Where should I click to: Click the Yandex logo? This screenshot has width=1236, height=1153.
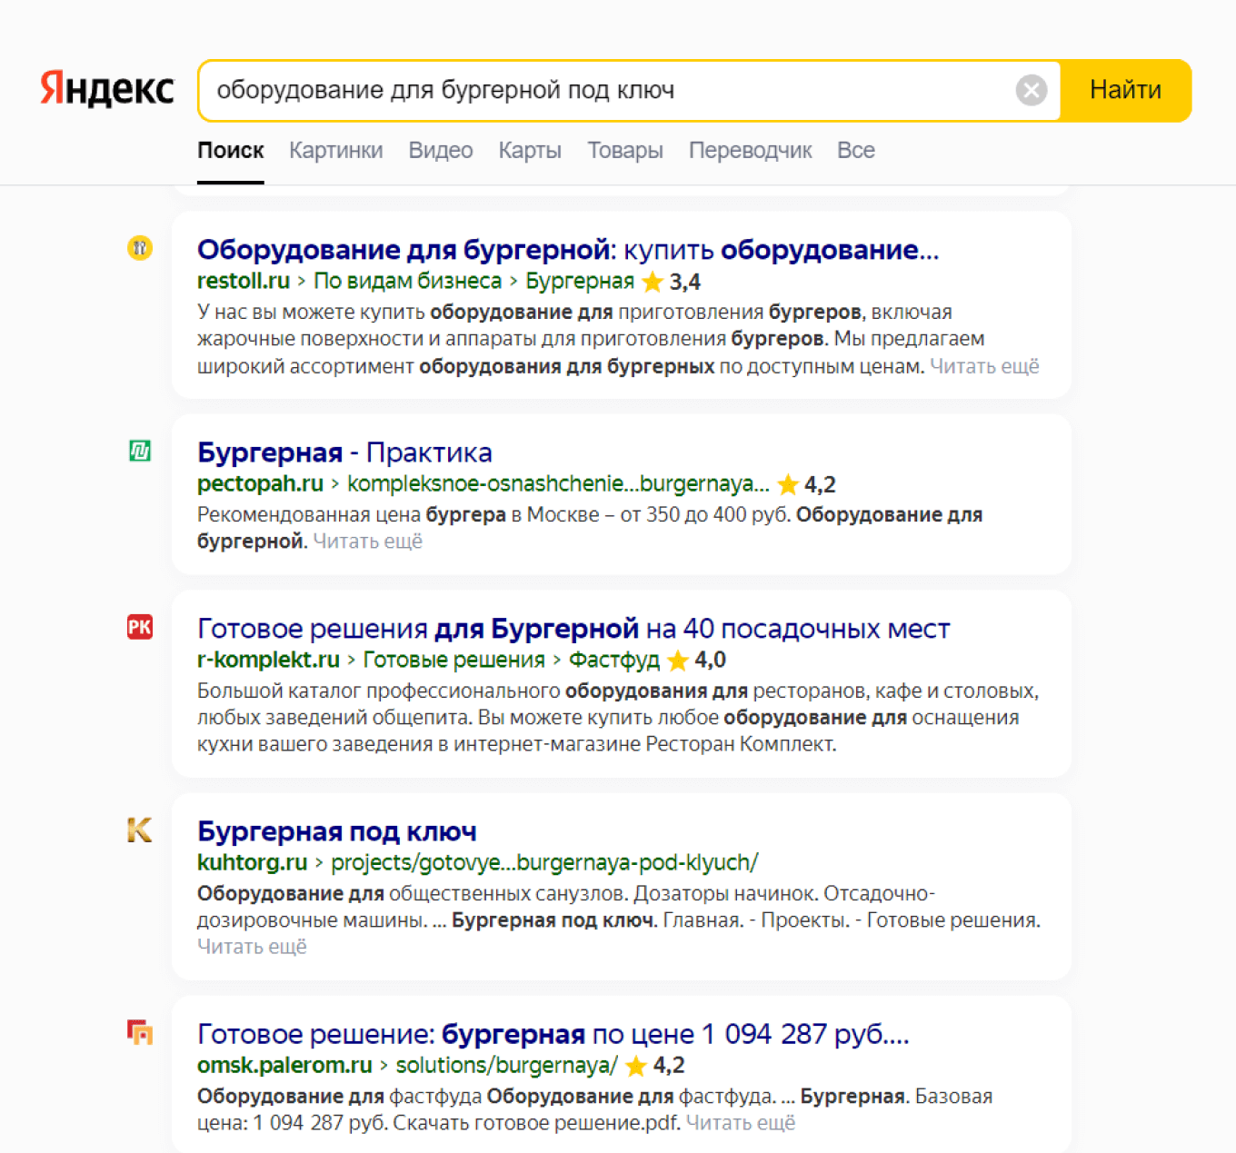click(105, 88)
